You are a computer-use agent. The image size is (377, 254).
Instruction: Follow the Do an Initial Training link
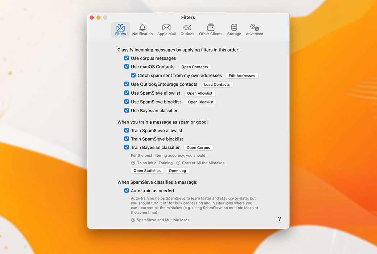click(154, 163)
